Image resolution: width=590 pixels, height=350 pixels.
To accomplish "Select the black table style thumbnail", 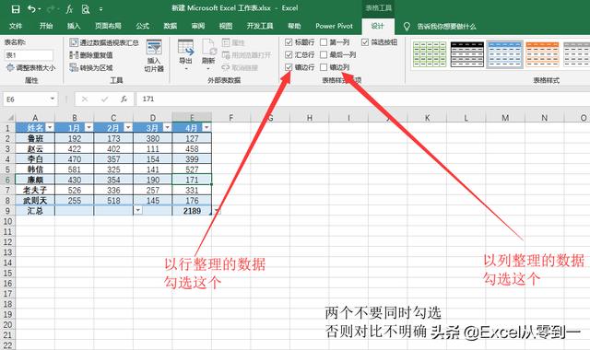I will (x=467, y=54).
